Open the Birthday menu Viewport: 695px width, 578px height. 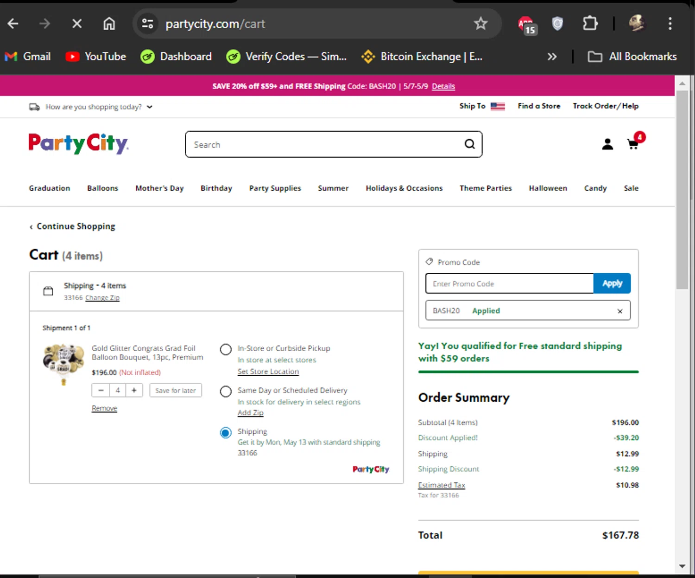(216, 188)
